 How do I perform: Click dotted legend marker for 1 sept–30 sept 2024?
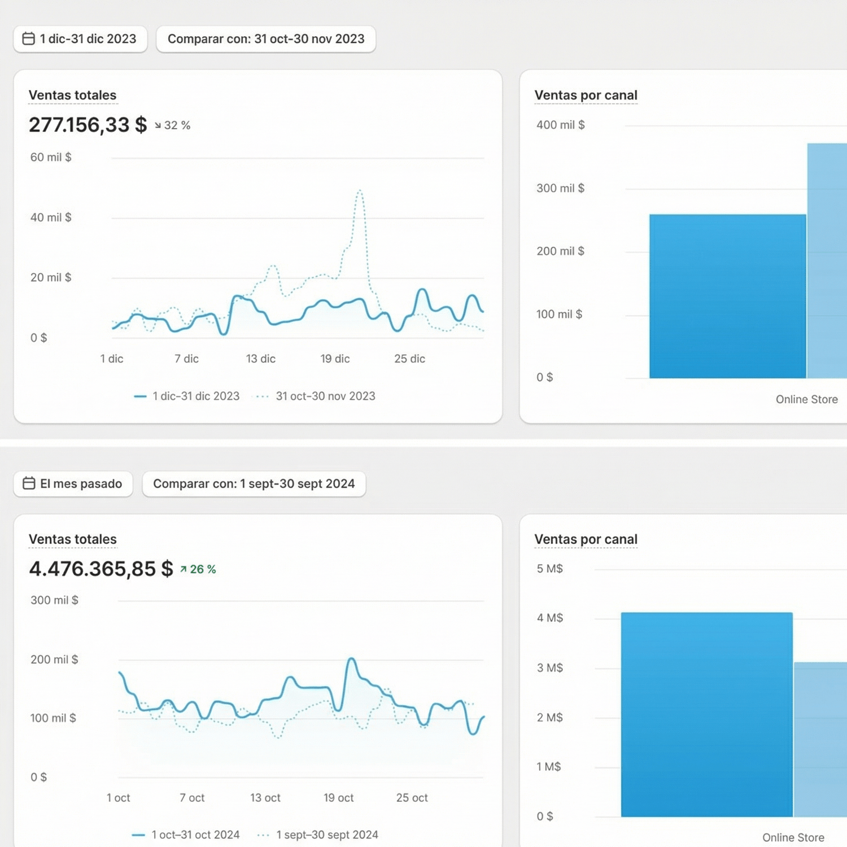[263, 835]
